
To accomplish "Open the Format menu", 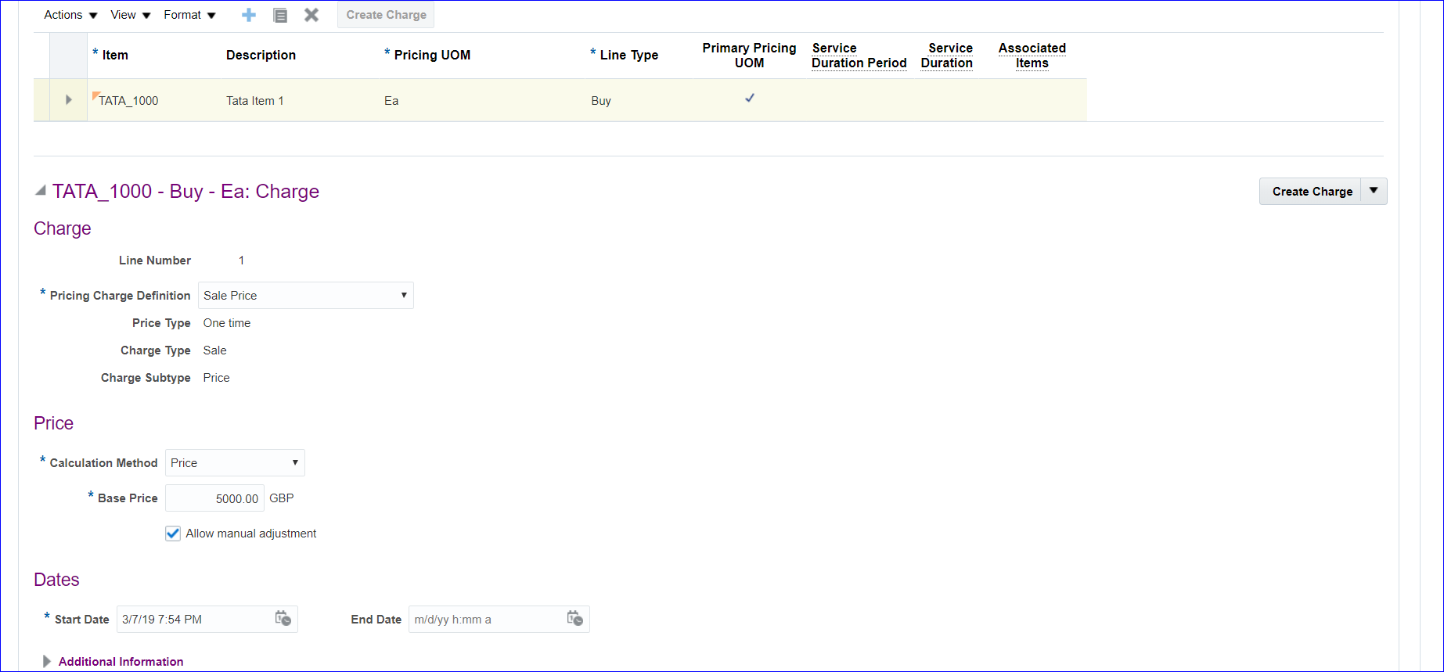I will 189,15.
